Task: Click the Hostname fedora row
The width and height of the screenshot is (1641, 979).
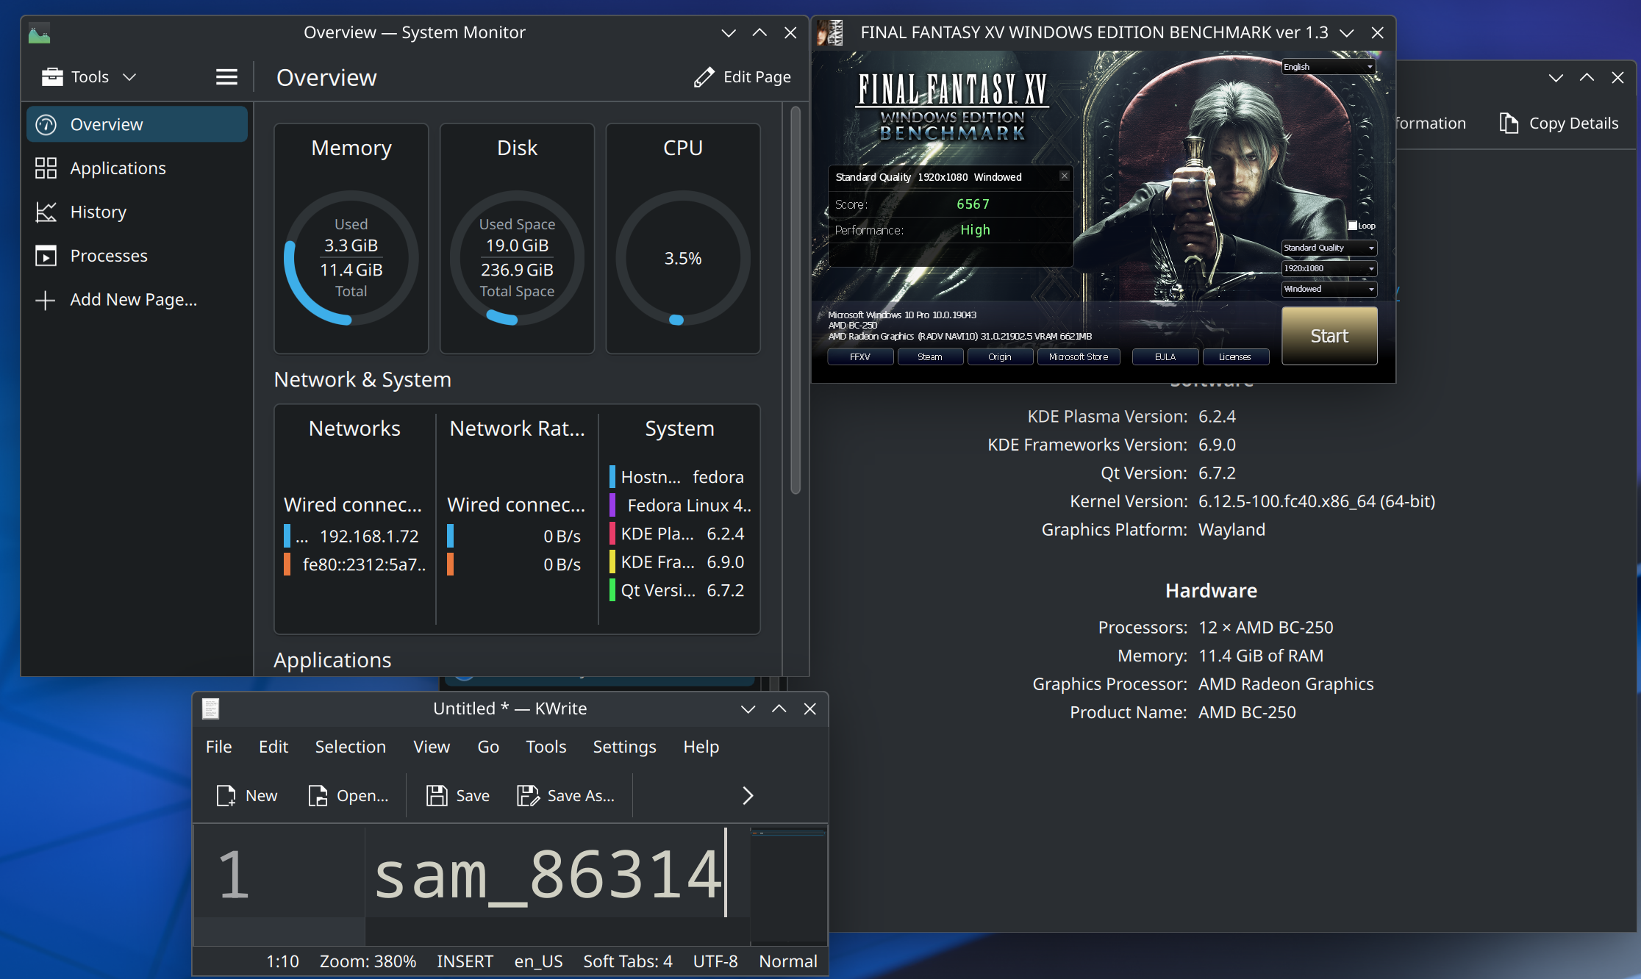Action: [680, 477]
